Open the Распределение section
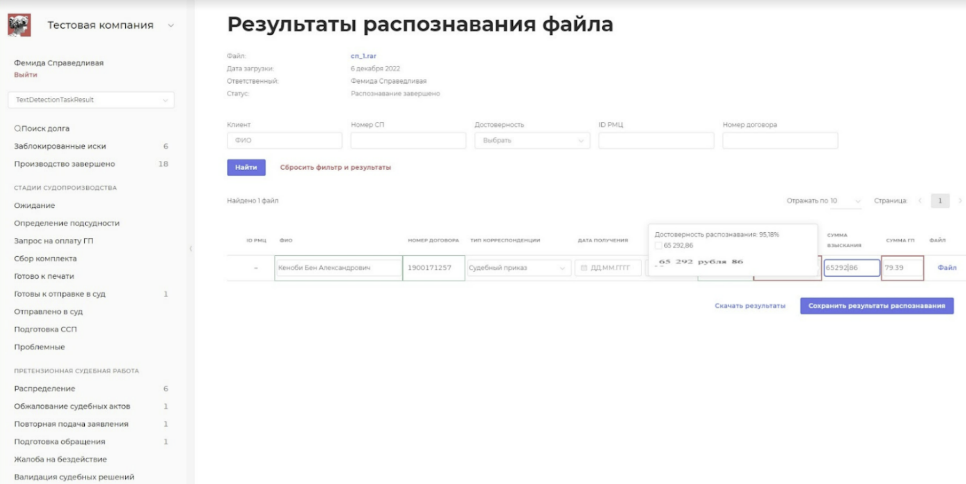This screenshot has width=966, height=484. click(x=45, y=389)
